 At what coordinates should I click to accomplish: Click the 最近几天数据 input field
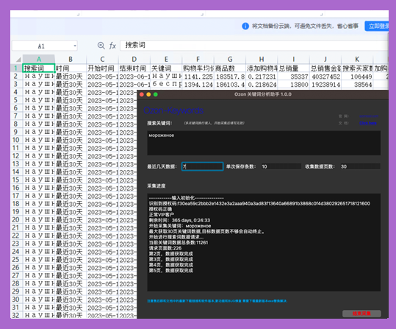[202, 166]
